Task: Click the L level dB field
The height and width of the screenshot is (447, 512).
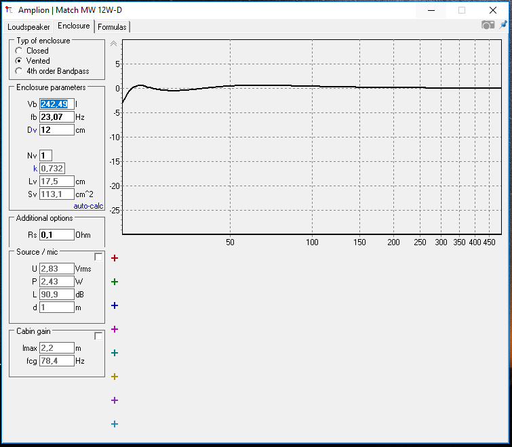Action: pyautogui.click(x=57, y=295)
